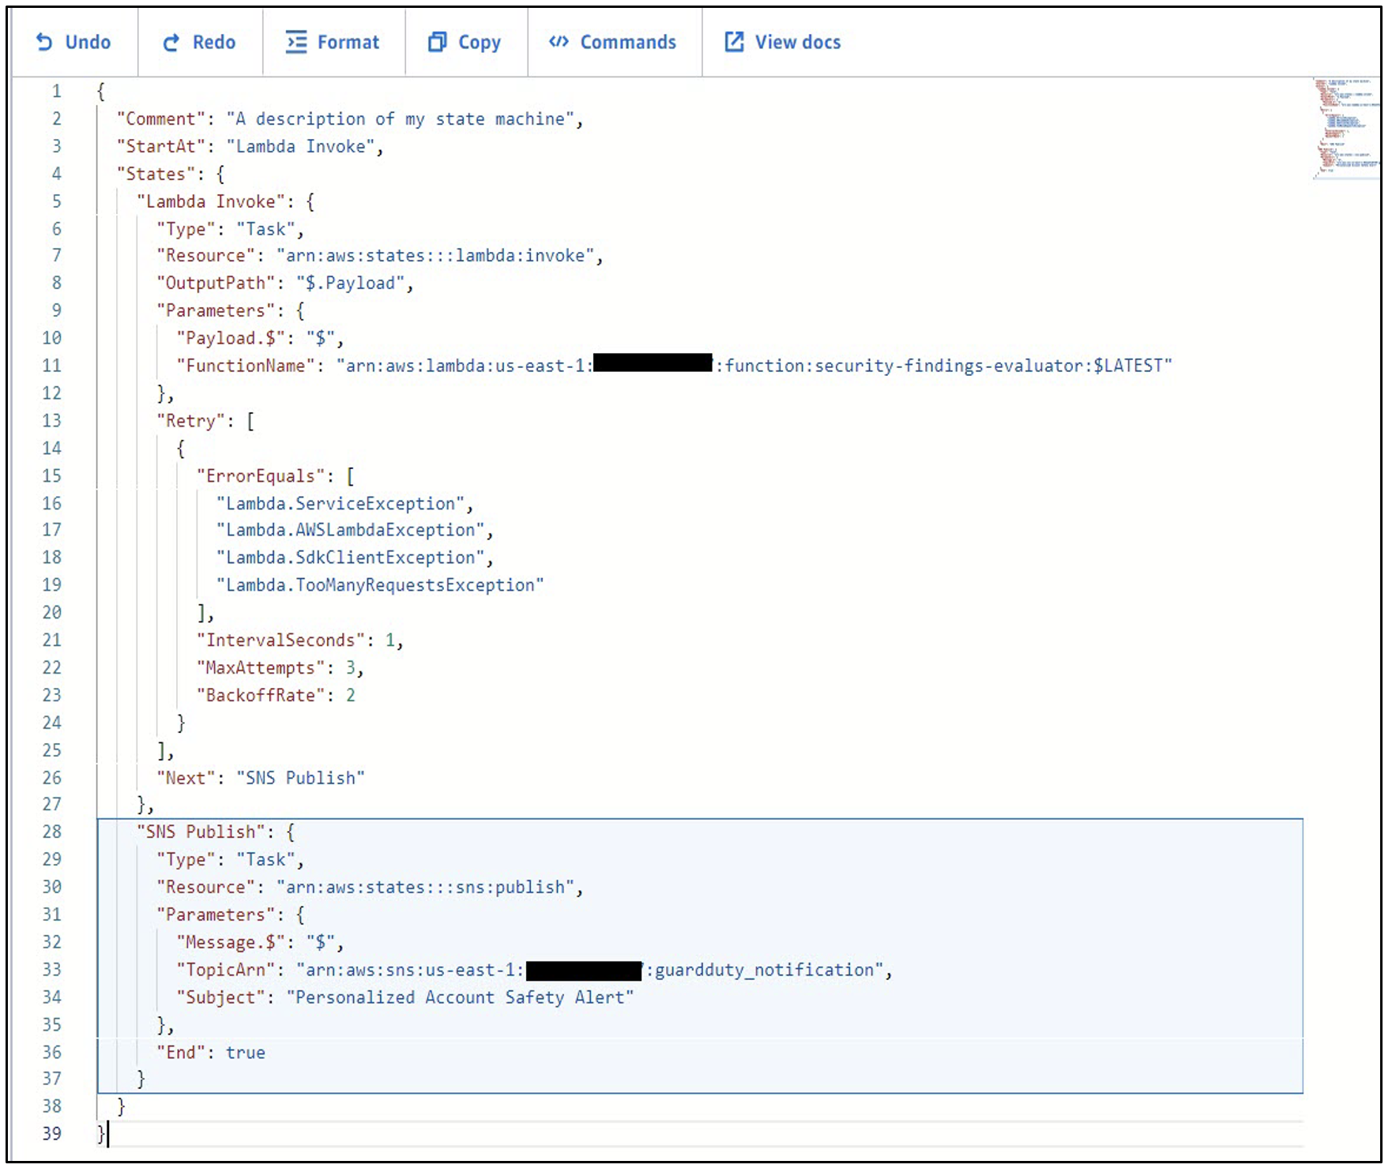Click "function:security-findings-evaluator:$LATEST" text
Screen dimensions: 1392x1172
click(x=943, y=366)
